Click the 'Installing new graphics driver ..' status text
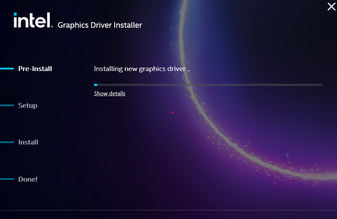This screenshot has height=219, width=337. pyautogui.click(x=142, y=69)
